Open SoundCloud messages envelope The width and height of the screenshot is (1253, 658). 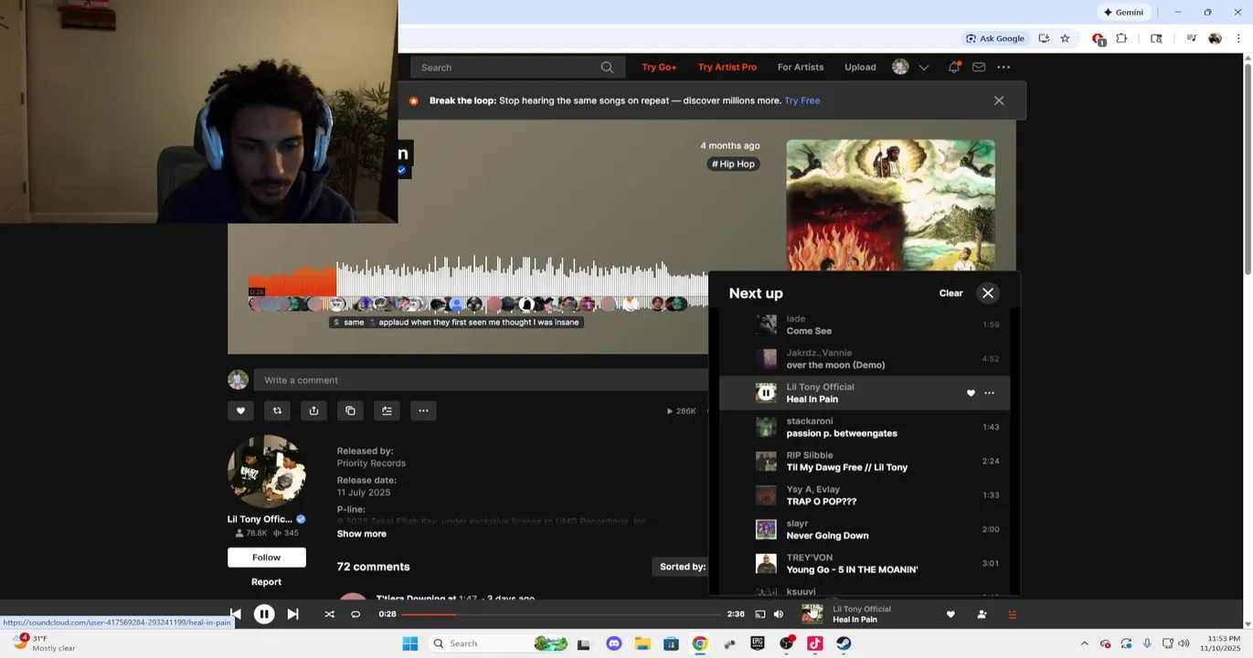979,68
